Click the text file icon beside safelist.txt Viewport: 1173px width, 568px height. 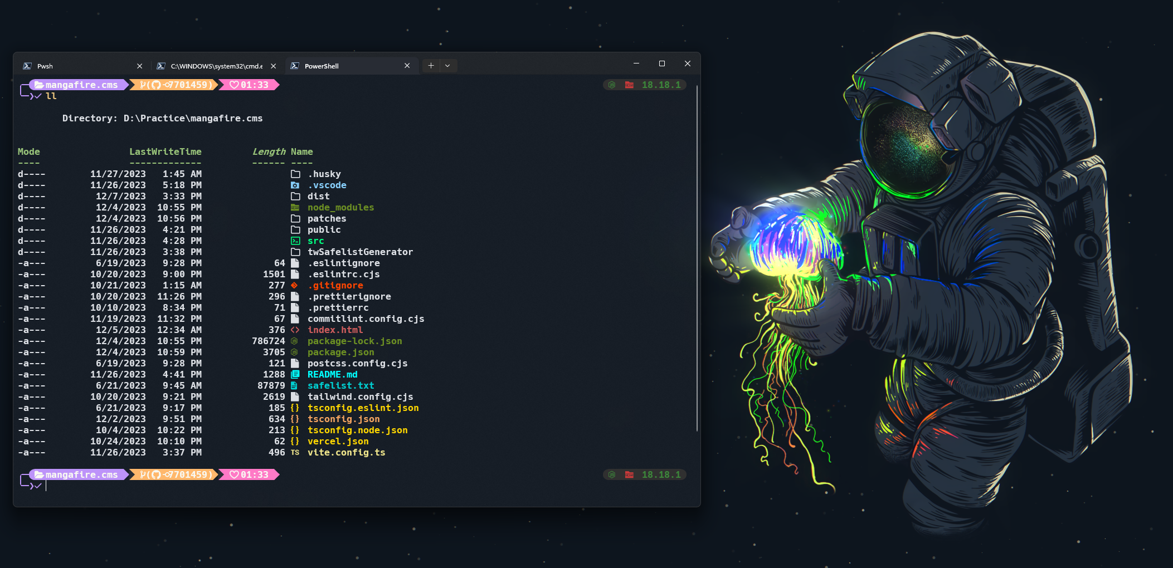click(x=294, y=386)
